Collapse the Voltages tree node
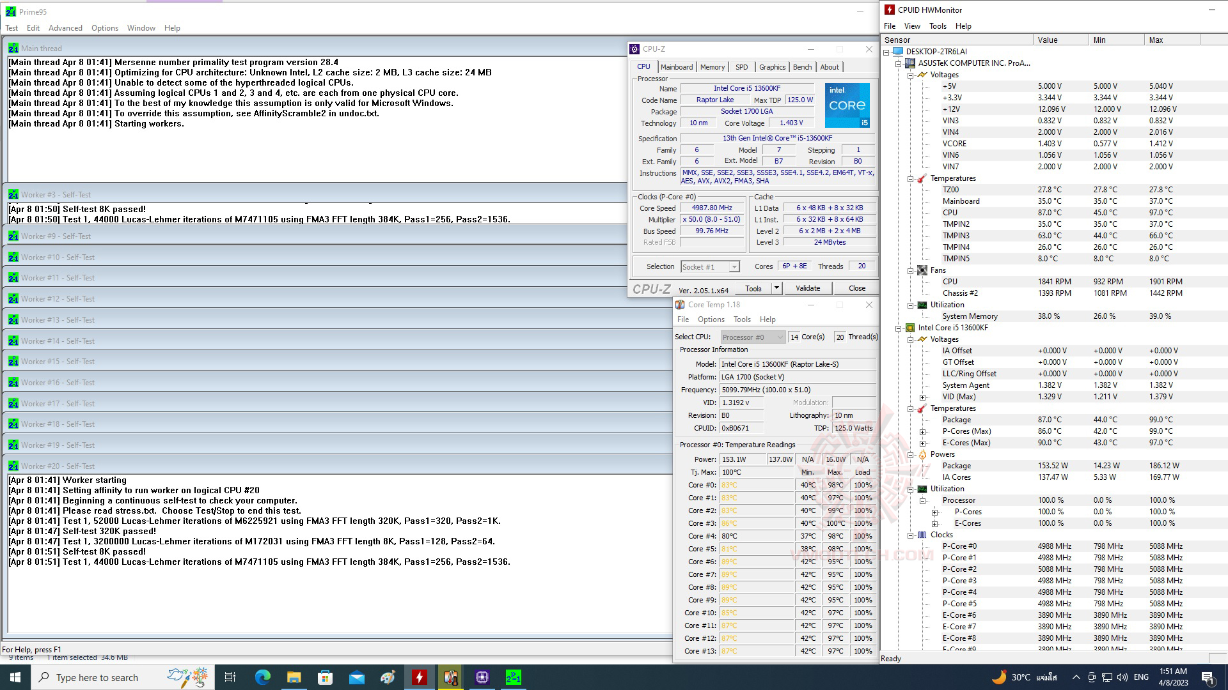The image size is (1228, 690). click(x=910, y=75)
